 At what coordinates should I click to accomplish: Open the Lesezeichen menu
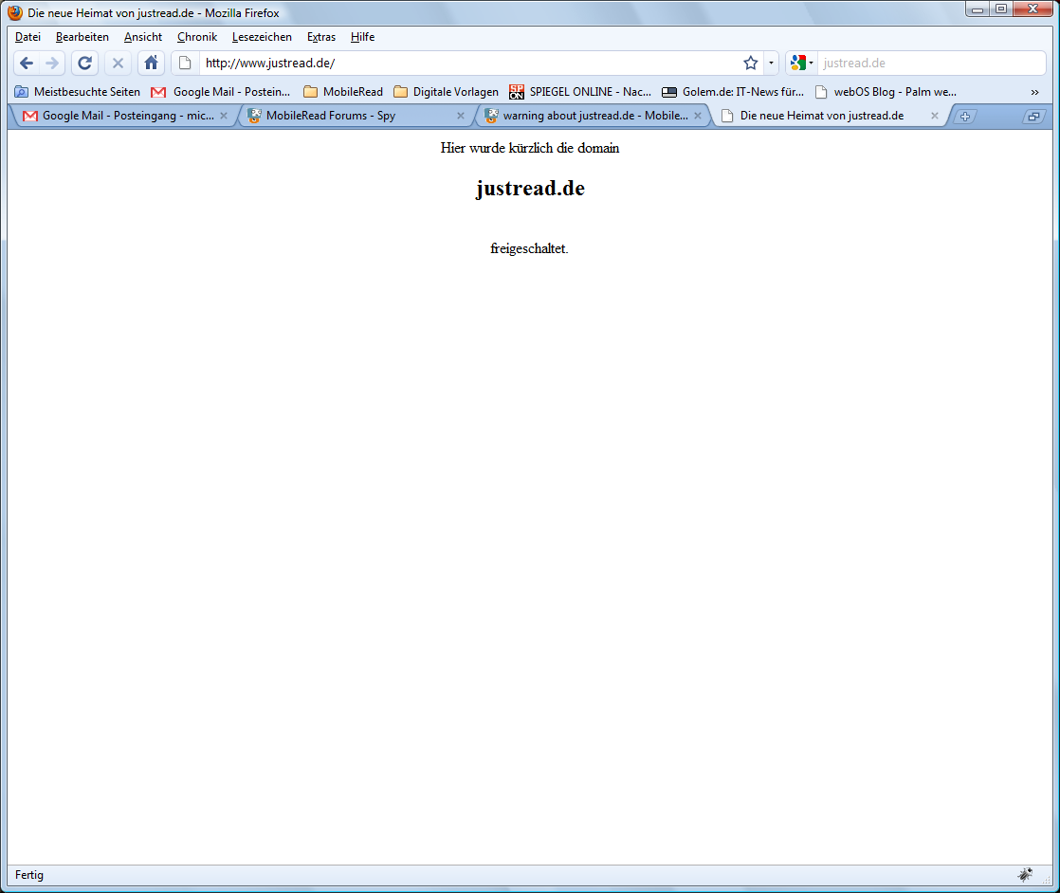(x=262, y=37)
